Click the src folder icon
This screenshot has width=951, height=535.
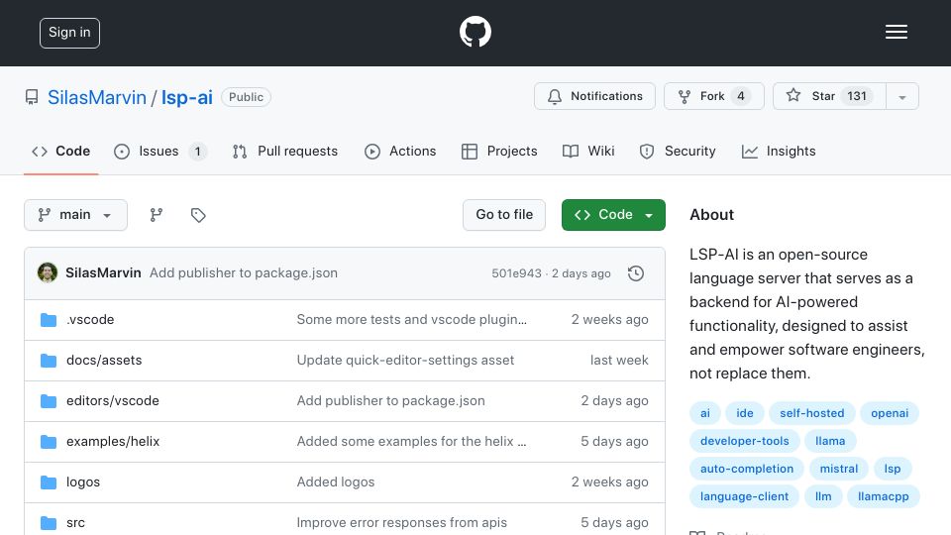point(49,523)
